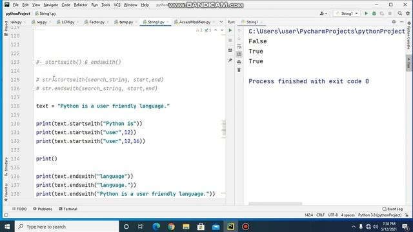Viewport: 413px width, 232px height.
Task: Open the Problems tool window
Action: 43,209
